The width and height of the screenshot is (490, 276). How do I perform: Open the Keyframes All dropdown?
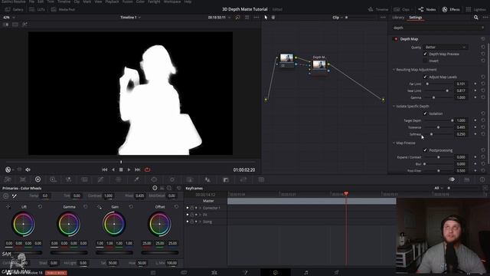pyautogui.click(x=439, y=188)
